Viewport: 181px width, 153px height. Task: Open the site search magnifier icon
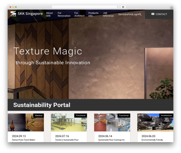coord(140,14)
